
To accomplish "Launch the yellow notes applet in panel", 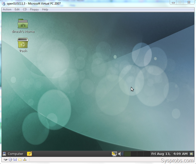I will click(29, 154).
